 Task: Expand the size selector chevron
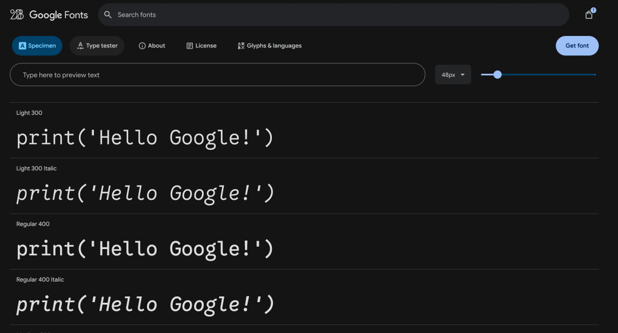coord(462,74)
